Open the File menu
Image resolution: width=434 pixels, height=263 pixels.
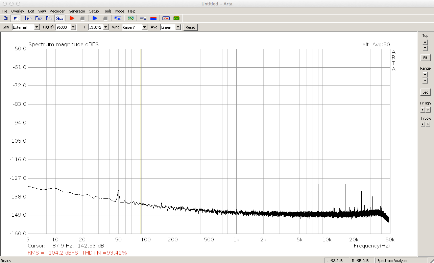click(4, 11)
